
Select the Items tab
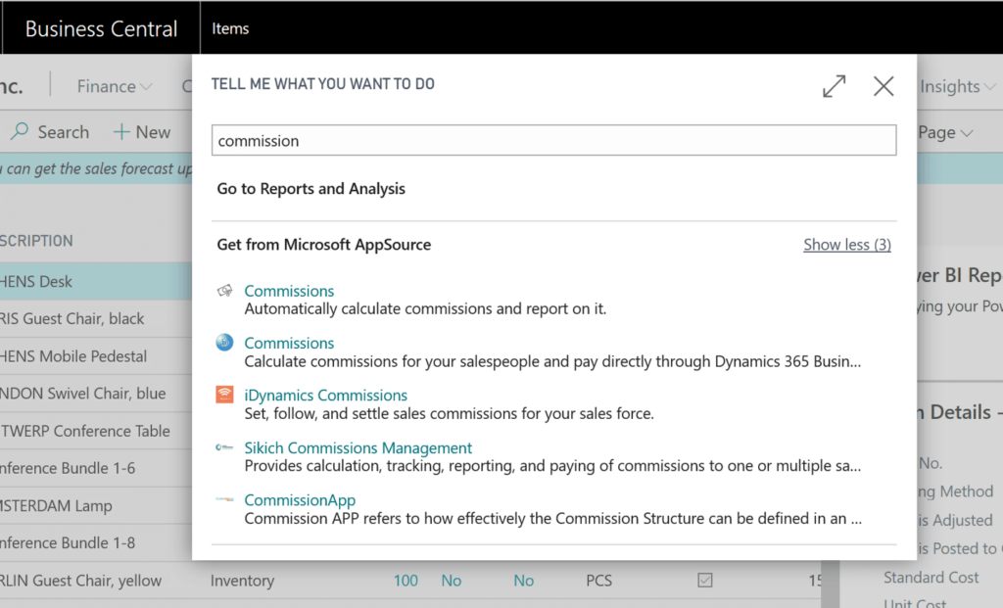230,28
